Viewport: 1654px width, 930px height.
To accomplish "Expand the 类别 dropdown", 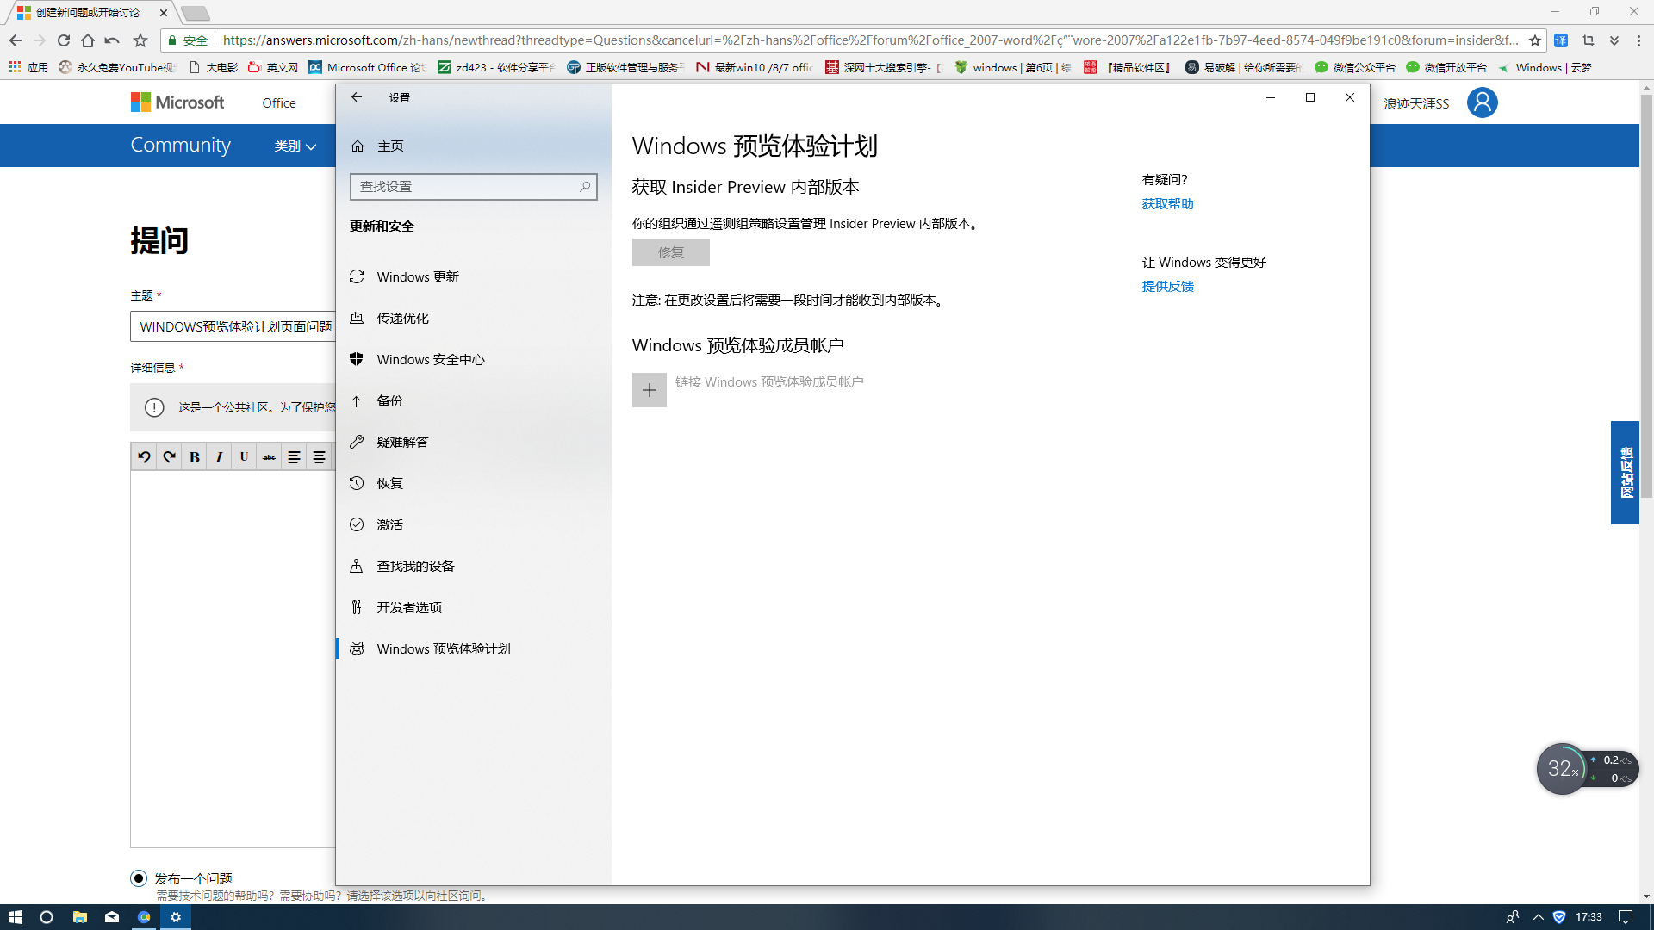I will tap(295, 146).
